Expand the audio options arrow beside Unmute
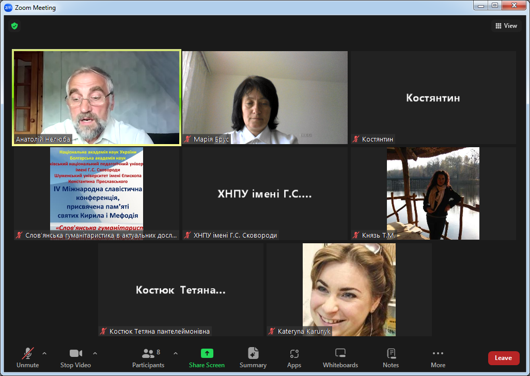This screenshot has height=376, width=530. (x=44, y=354)
